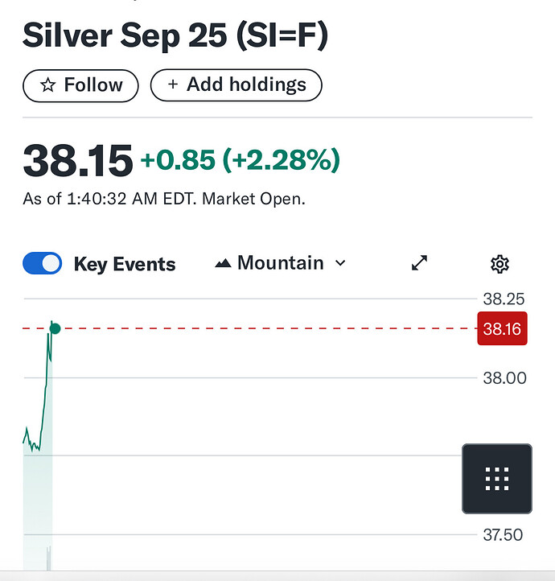This screenshot has width=555, height=581.
Task: Open the chart in fullscreen via arrows icon
Action: point(420,263)
